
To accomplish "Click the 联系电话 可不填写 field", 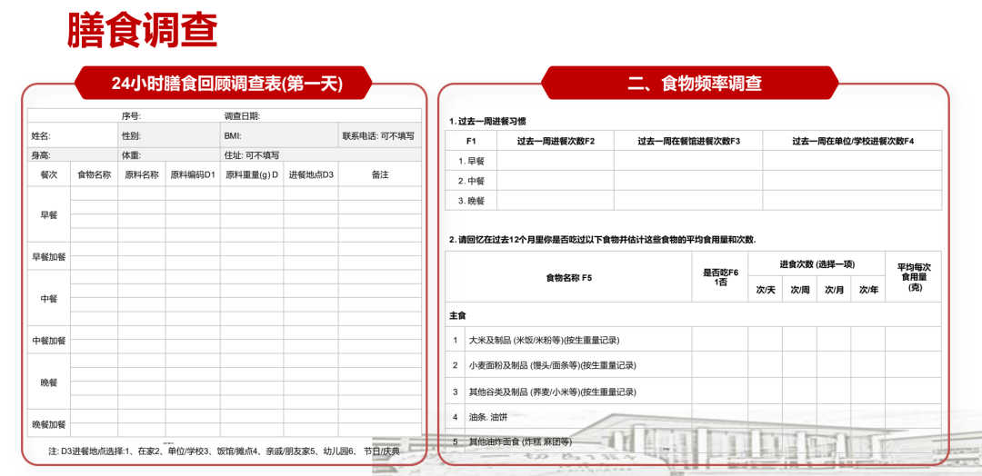I will point(378,135).
